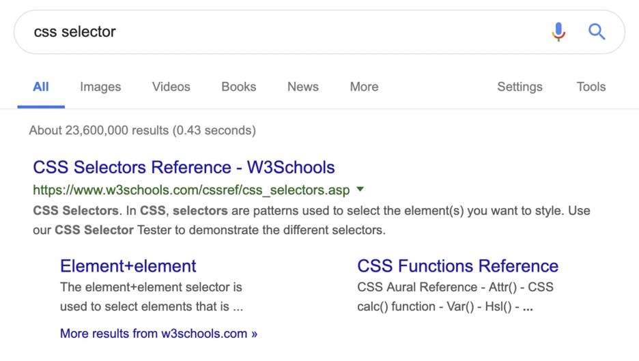Switch to the Images tab
Viewport: 639px width, 361px height.
point(100,87)
